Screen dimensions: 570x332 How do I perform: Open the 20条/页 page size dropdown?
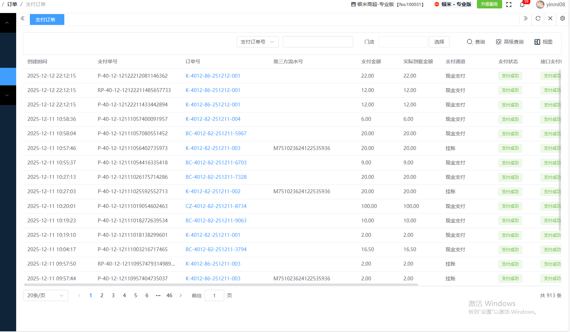click(45, 295)
